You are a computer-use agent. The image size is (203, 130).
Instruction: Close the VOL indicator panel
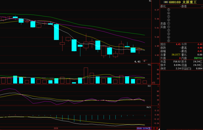[x=158, y=65]
